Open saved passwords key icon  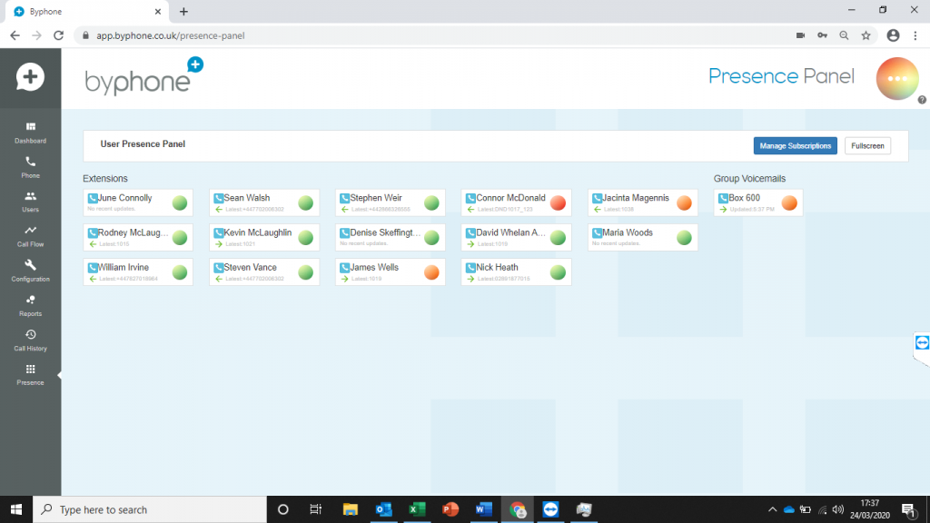click(x=822, y=35)
